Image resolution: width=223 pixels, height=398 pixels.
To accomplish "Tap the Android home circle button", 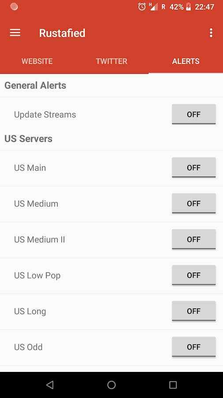I will pyautogui.click(x=111, y=385).
